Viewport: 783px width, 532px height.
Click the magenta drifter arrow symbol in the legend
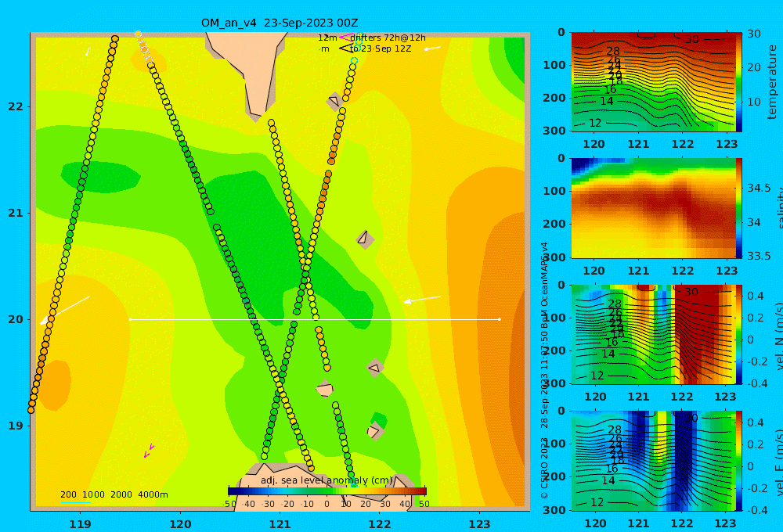[345, 38]
